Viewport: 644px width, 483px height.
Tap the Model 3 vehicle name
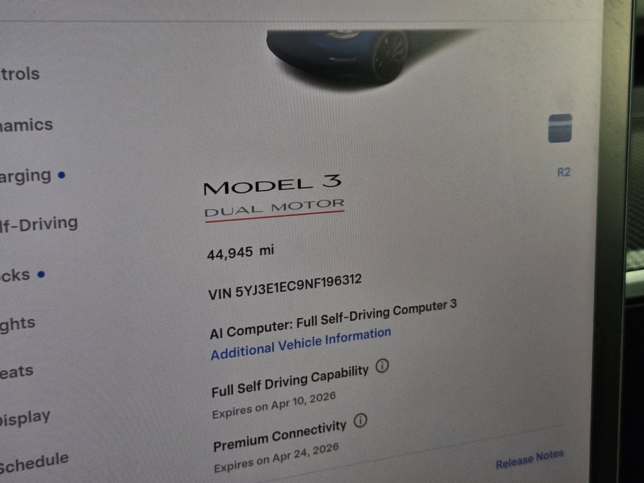273,184
